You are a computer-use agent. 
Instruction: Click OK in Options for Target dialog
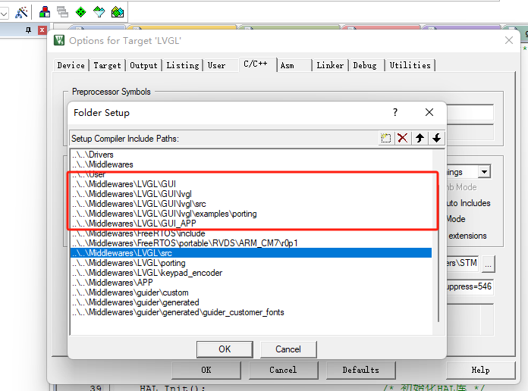(206, 370)
